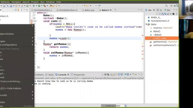This screenshot has height=108, width=193.
Task: Select FamilyMembers.h include in Outline
Action: pos(160,21)
